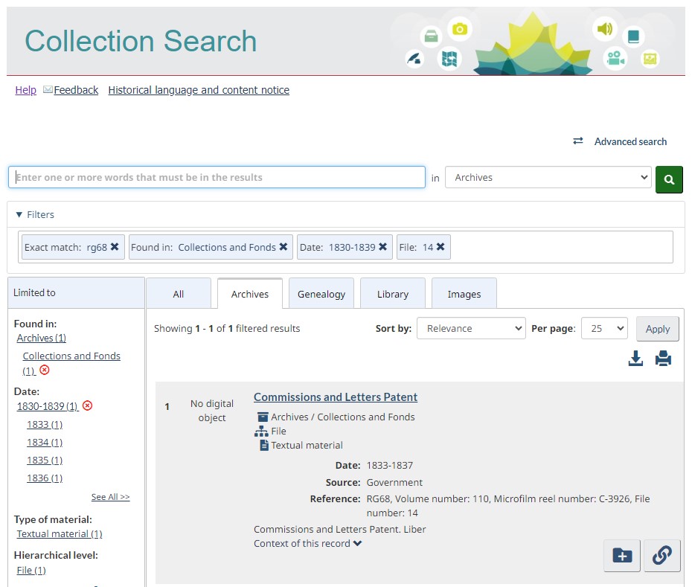Copy the record link icon
This screenshot has width=692, height=587.
[661, 555]
